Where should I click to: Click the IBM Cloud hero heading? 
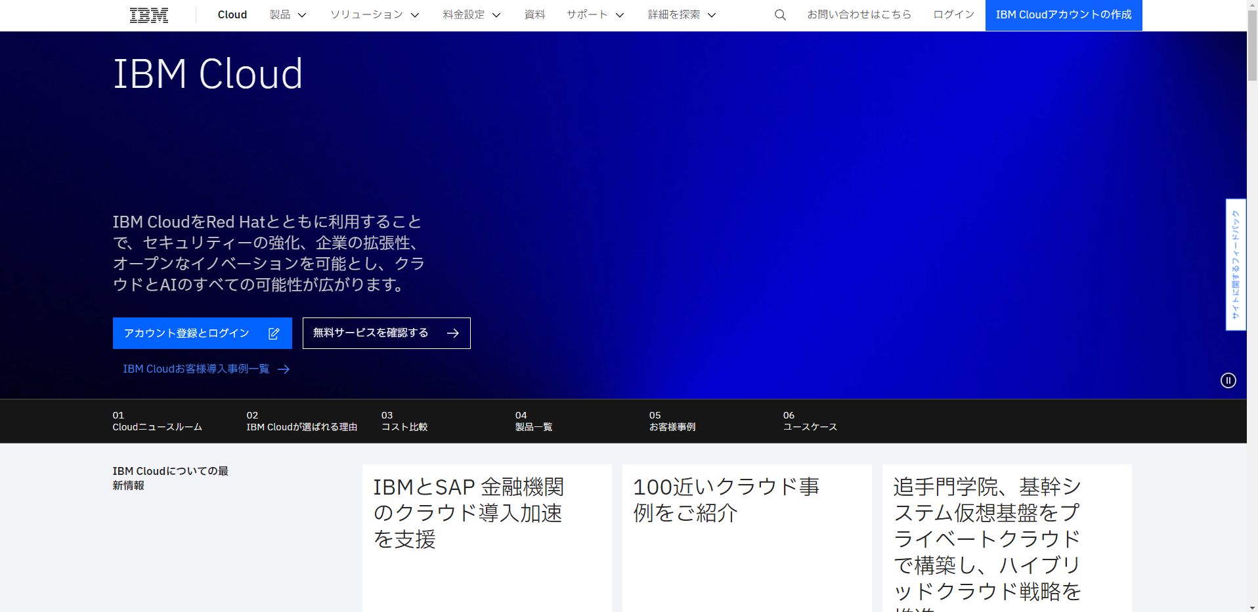pyautogui.click(x=208, y=73)
